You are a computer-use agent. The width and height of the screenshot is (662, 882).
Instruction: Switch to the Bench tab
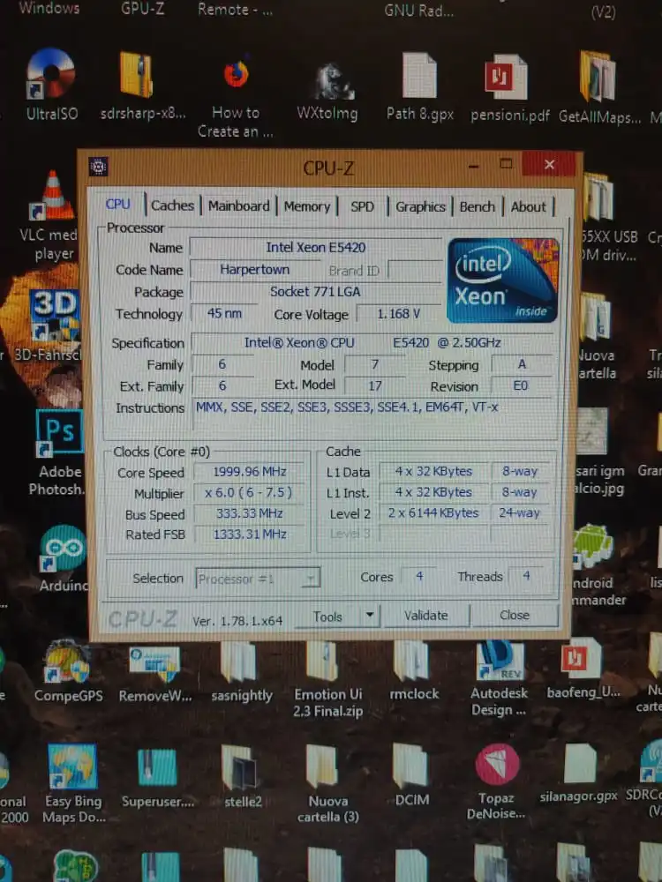[x=478, y=207]
